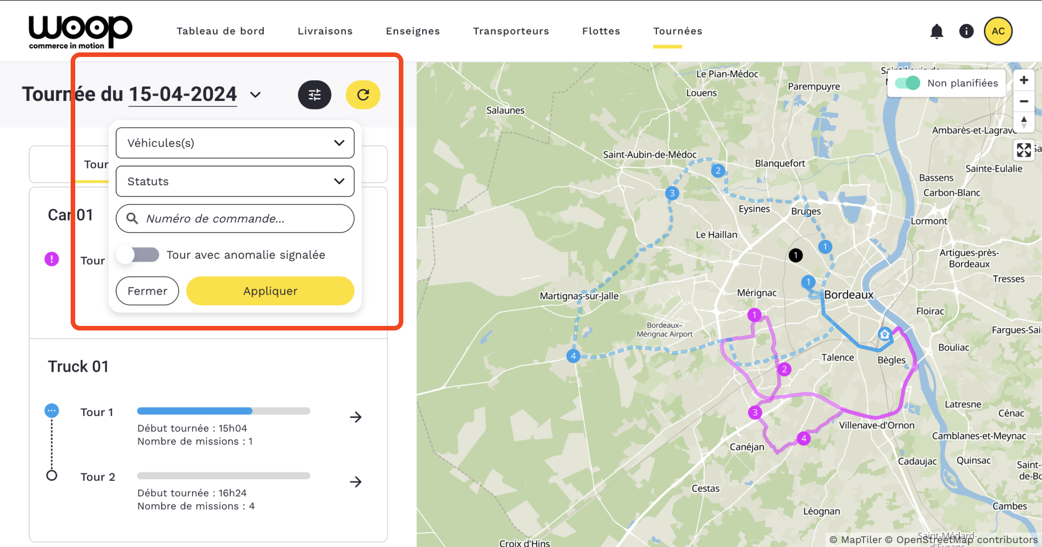Enable Tour avec anomalie signalée switch

pyautogui.click(x=138, y=255)
